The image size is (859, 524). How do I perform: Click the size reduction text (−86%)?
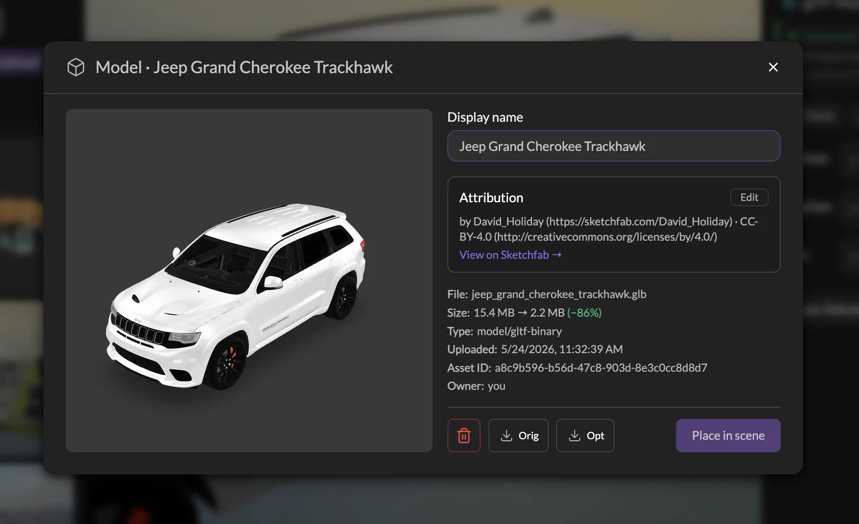(x=584, y=313)
